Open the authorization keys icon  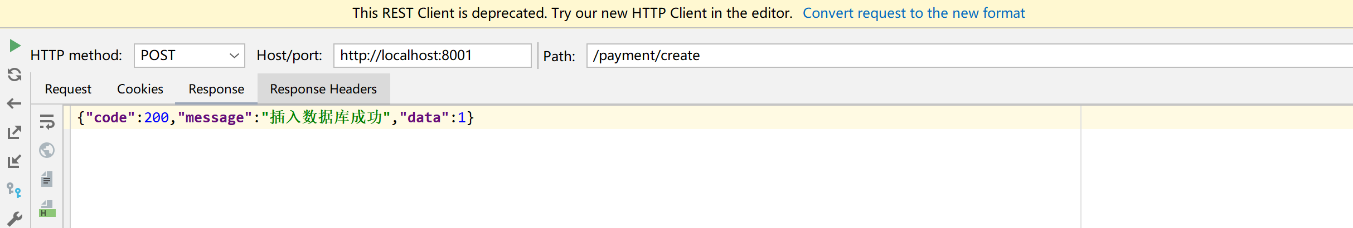[x=14, y=190]
